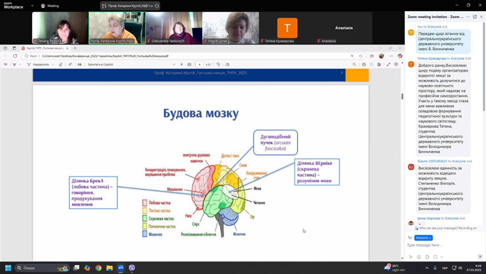
Task: Expand the Zoom Workplace dropdown arrow
Action: [32, 6]
